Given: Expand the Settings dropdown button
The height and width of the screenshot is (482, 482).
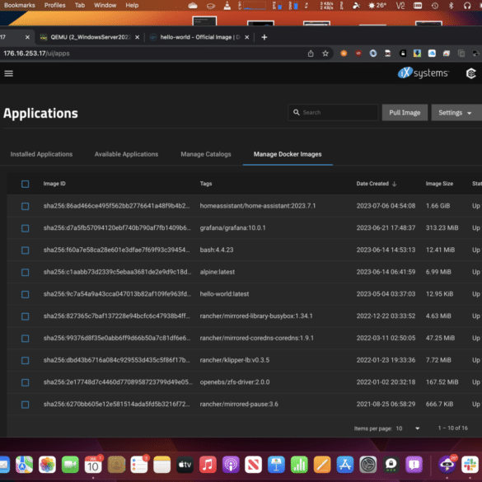Looking at the screenshot, I should (x=456, y=113).
